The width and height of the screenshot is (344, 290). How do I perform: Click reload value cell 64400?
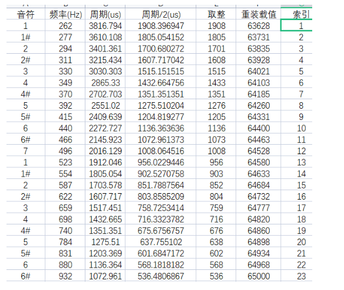coord(259,128)
